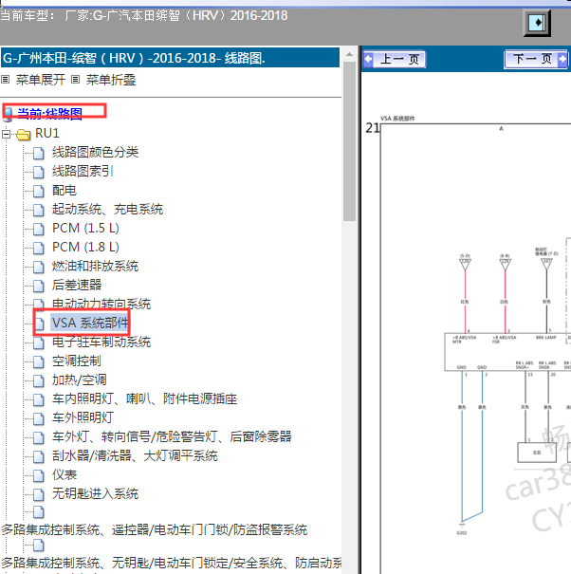The image size is (571, 574).
Task: Click document icon beside 燃油和排放系统
Action: pyautogui.click(x=39, y=268)
